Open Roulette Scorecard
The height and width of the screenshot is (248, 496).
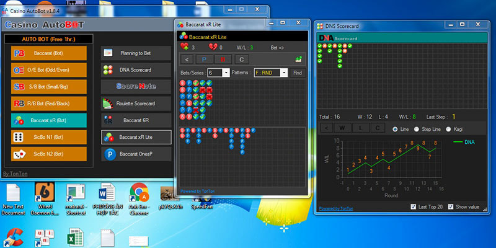(x=136, y=104)
